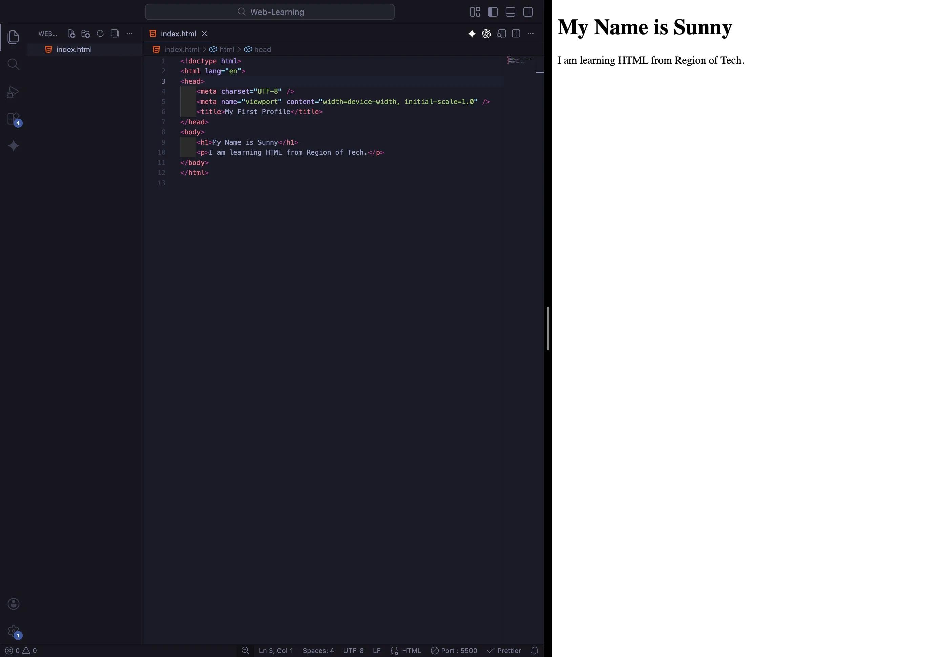Click the Web-Learning command center search box
Viewport: 941px width, 657px height.
point(270,12)
